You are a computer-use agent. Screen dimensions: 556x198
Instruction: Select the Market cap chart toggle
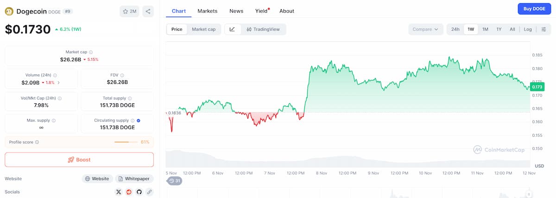tap(203, 29)
